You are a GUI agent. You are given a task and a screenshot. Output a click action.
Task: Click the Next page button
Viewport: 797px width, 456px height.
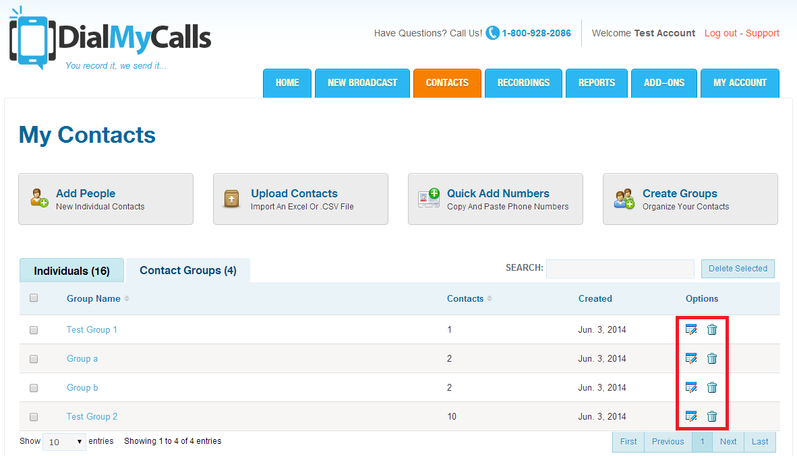pos(728,442)
